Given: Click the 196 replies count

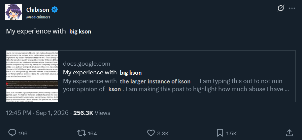Looking at the screenshot, I should (23, 133).
